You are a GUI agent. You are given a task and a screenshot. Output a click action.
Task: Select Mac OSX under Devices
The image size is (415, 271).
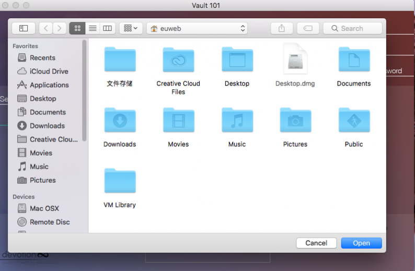47,208
